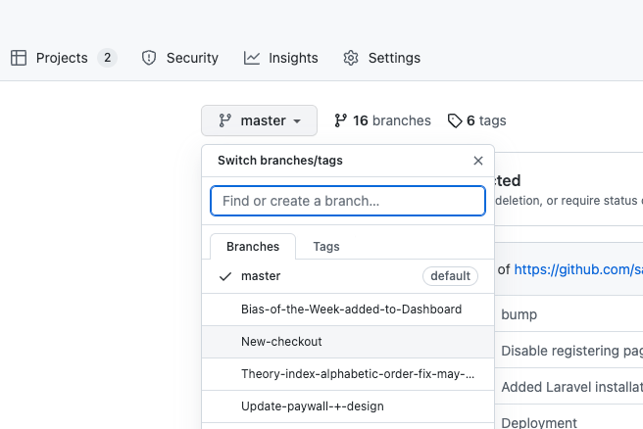Click the tag icon beside 6 tags

click(x=455, y=120)
